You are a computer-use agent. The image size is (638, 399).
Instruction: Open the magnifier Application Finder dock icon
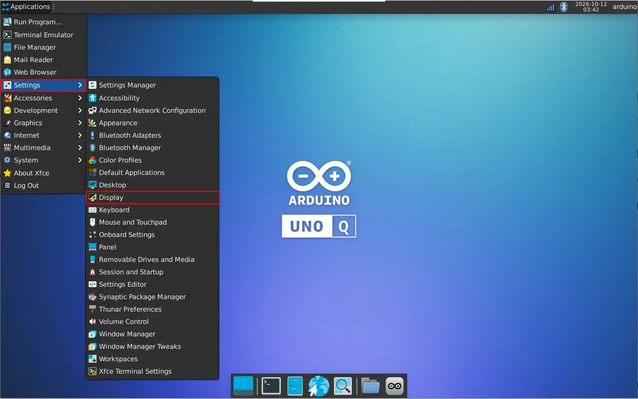(x=343, y=386)
